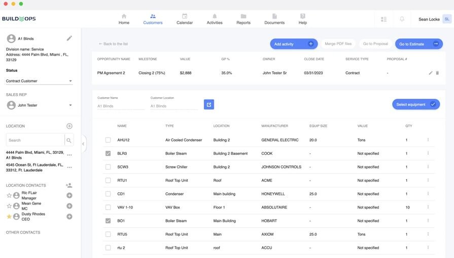Open options for 4444 Palm Blvd location

pyautogui.click(x=69, y=155)
